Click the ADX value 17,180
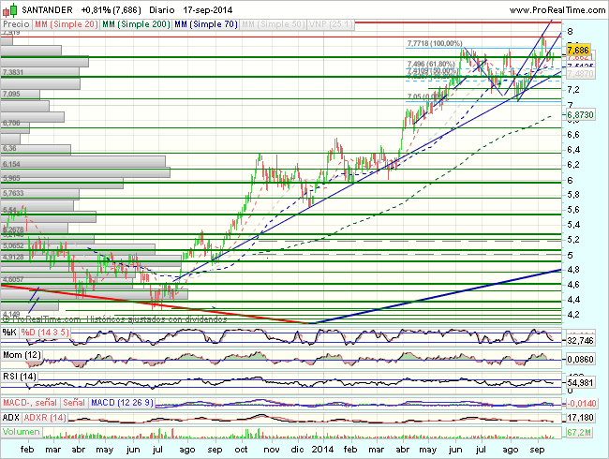609x459 pixels. click(x=580, y=418)
